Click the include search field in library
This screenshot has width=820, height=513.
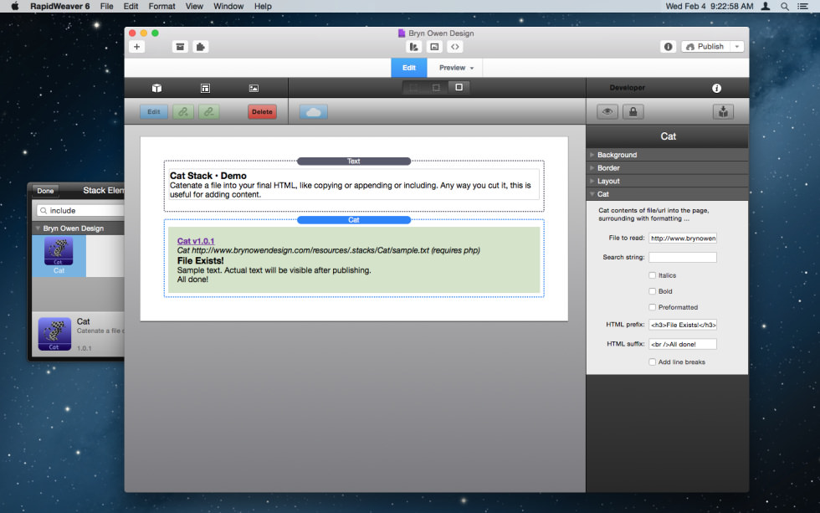[81, 210]
